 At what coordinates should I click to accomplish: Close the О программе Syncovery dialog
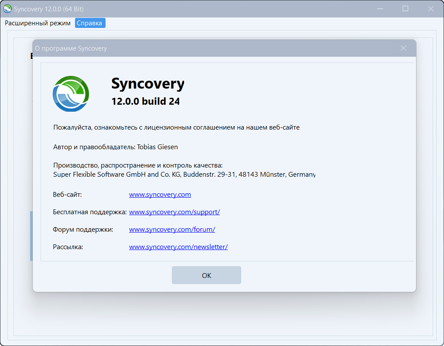pyautogui.click(x=403, y=48)
